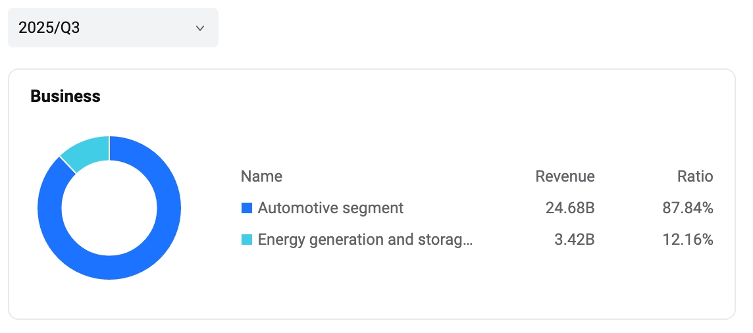The width and height of the screenshot is (753, 333).
Task: Click the Ratio column header
Action: pos(695,176)
